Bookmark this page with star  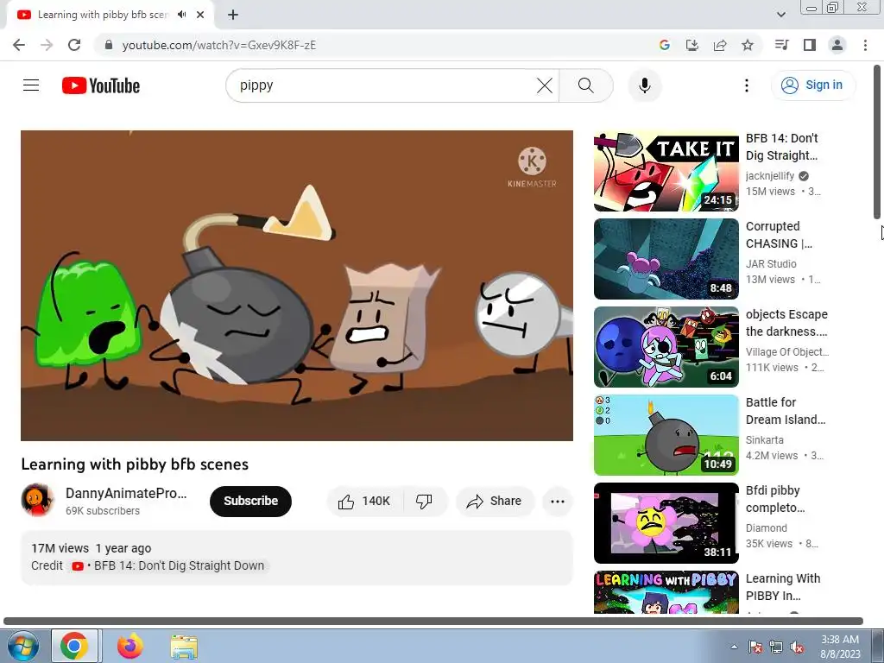pos(748,45)
